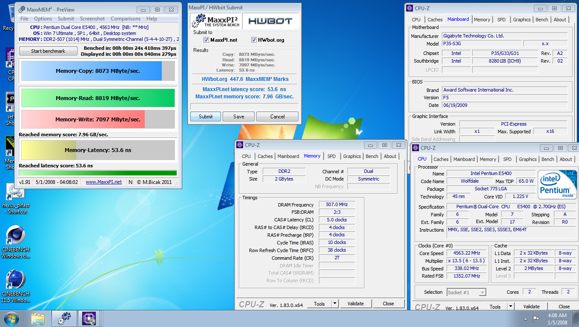Open the Comparisons menu in MaxxMEM²
This screenshot has height=327, width=579.
click(126, 19)
